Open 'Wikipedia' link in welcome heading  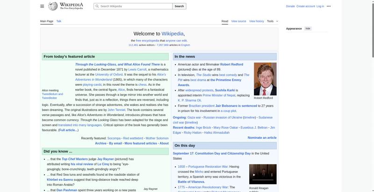pyautogui.click(x=173, y=34)
